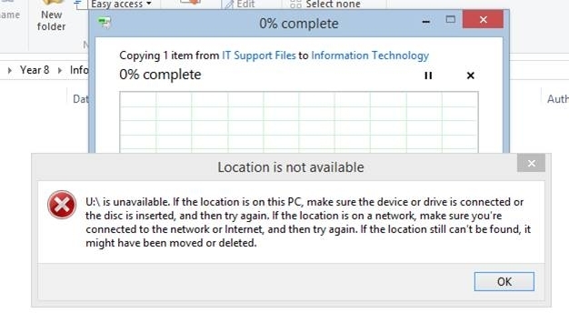Minimize the copy progress window

tap(426, 22)
